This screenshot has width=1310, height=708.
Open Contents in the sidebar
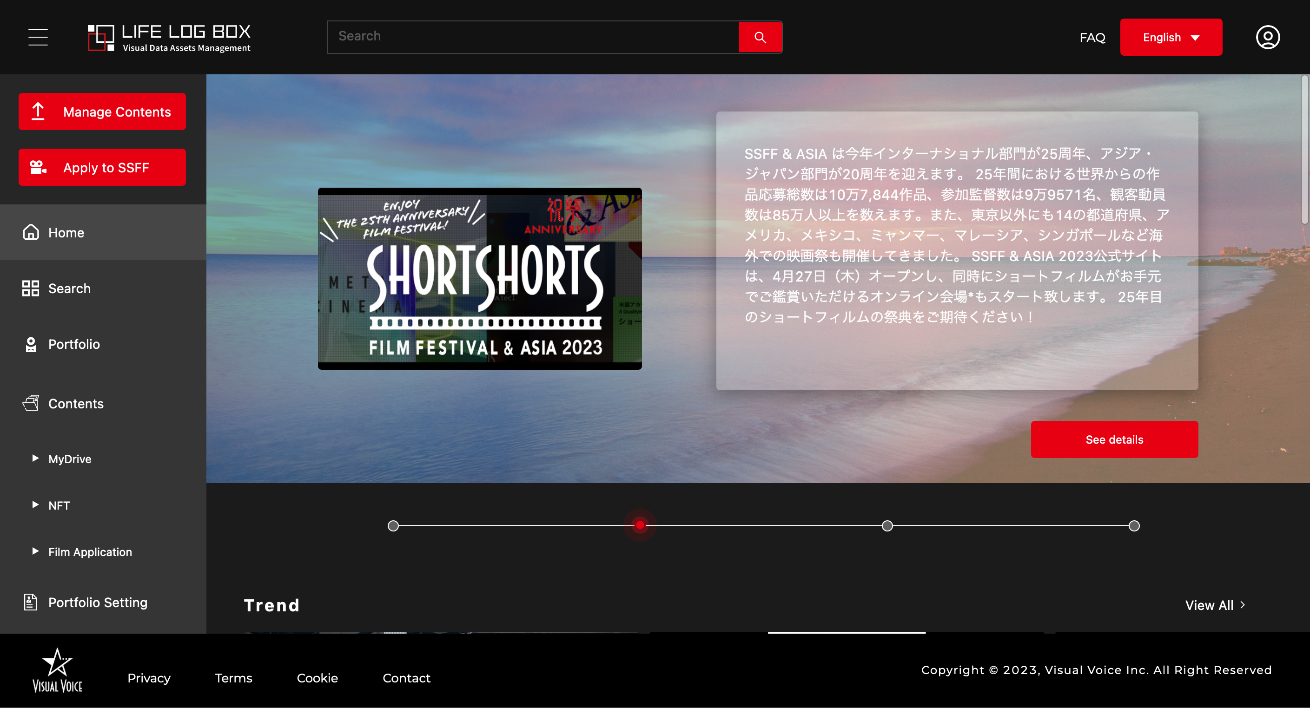103,403
